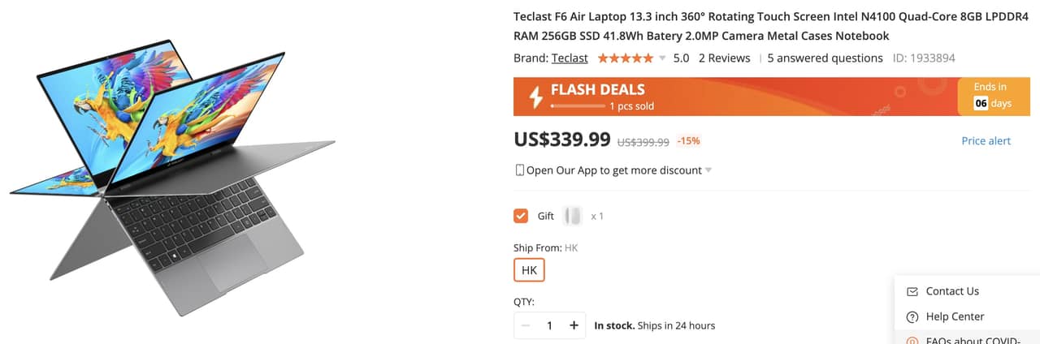Set a Price alert

986,141
